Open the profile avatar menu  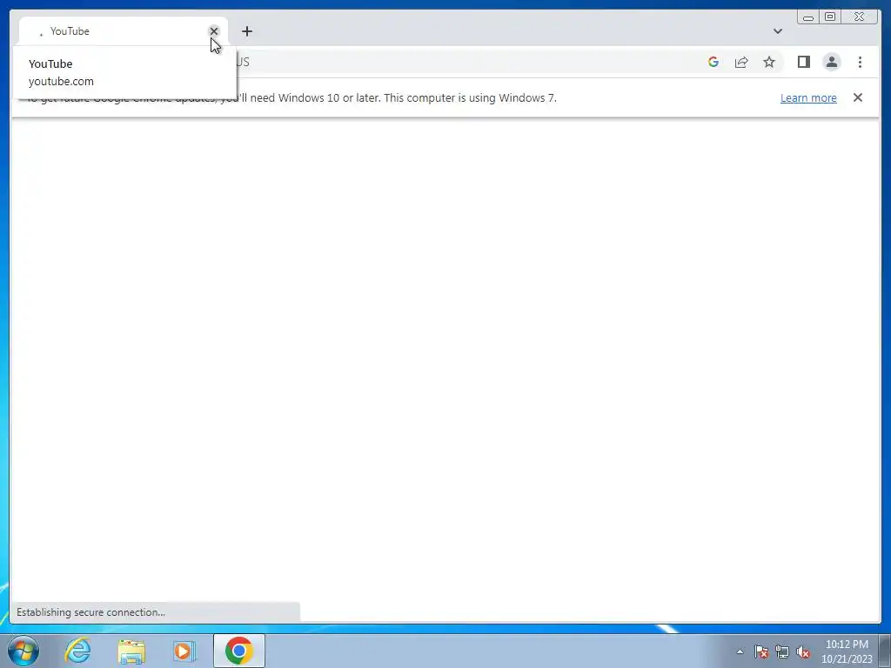831,62
